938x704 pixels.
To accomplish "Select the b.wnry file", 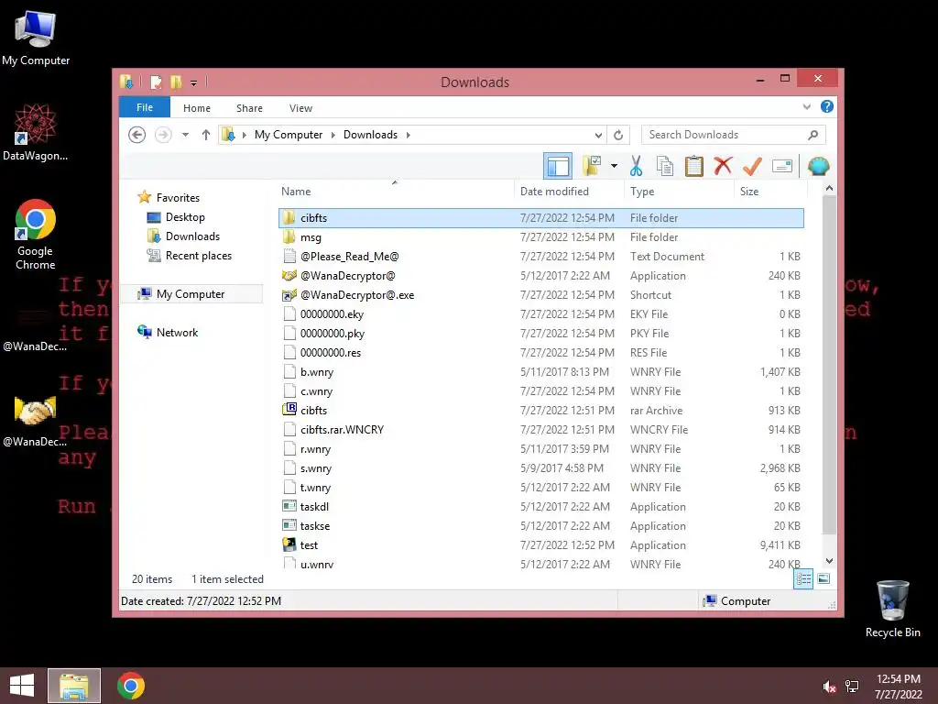I will [x=540, y=372].
